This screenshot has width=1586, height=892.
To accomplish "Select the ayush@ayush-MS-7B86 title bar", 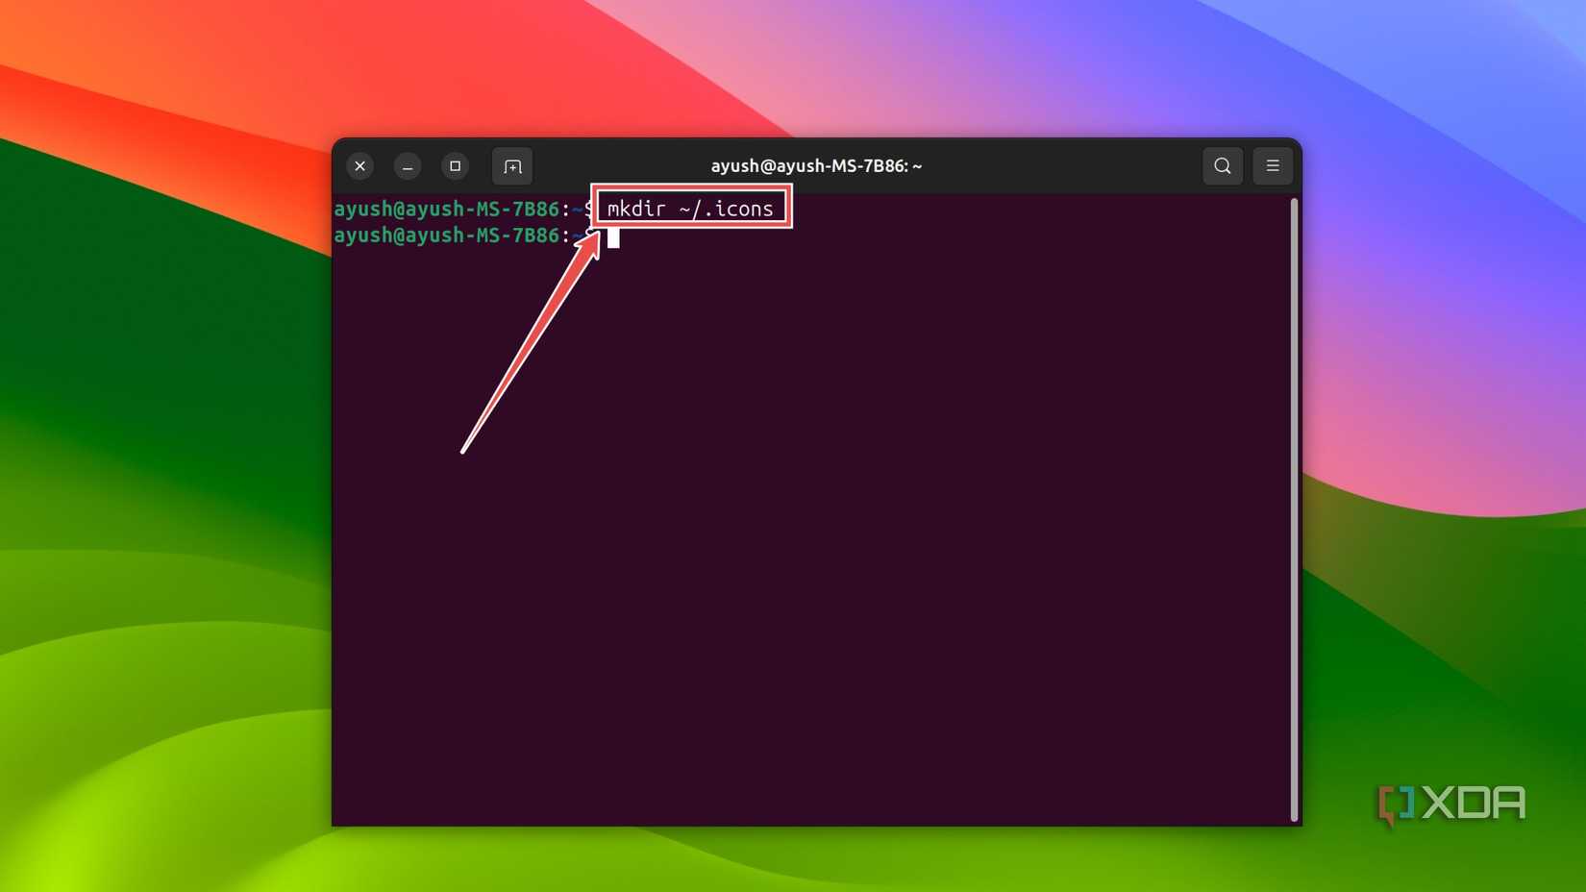I will point(815,165).
